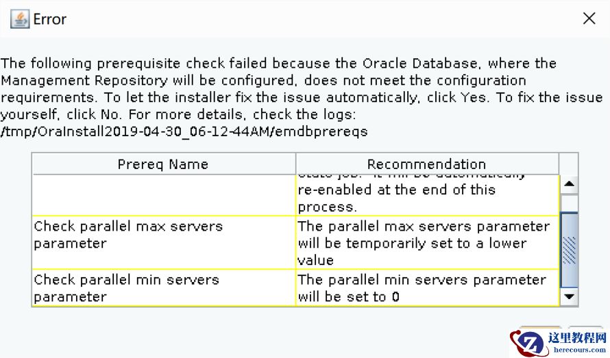Select the 'Check parallel min servers parameter' cell
610x358 pixels.
163,288
